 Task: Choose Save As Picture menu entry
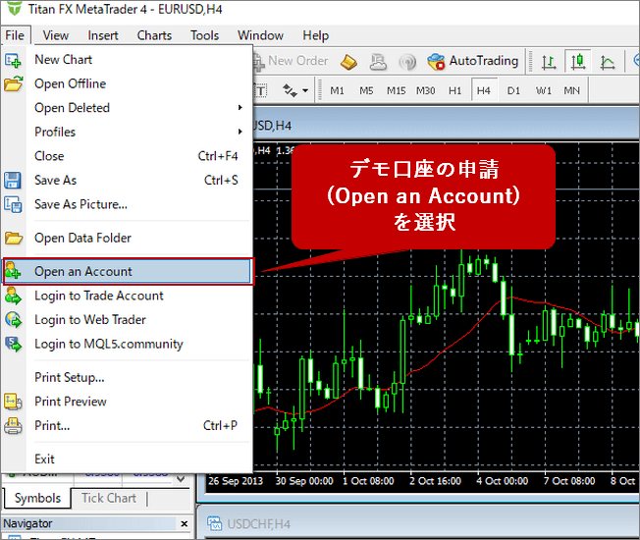click(x=127, y=204)
